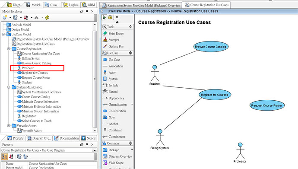Image resolution: width=298 pixels, height=169 pixels.
Task: Collapse the Versatile Actors folder node
Action: click(9, 126)
